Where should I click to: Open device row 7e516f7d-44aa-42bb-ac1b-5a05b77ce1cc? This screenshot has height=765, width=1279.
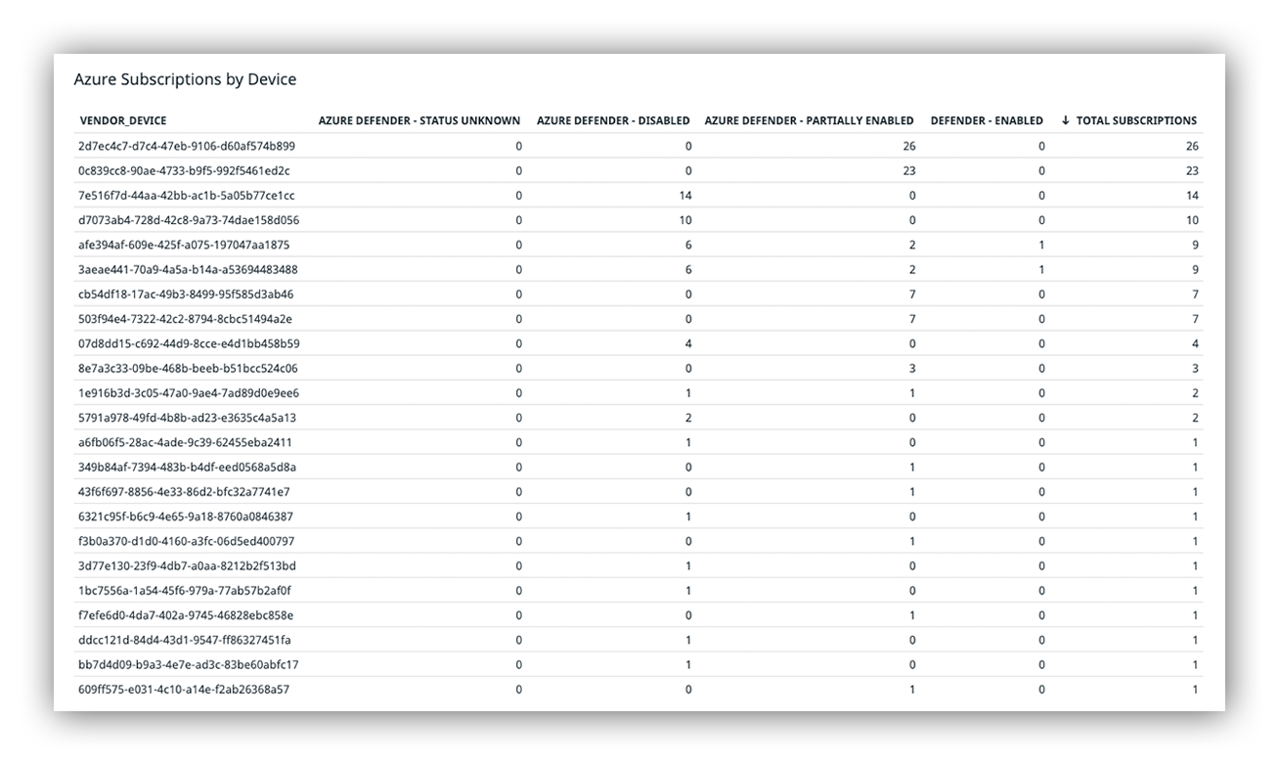coord(187,196)
